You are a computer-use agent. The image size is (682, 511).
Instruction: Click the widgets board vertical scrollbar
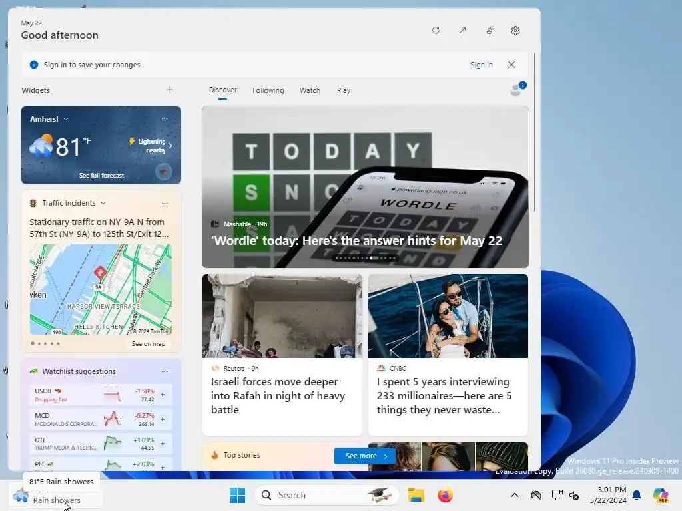[x=534, y=132]
